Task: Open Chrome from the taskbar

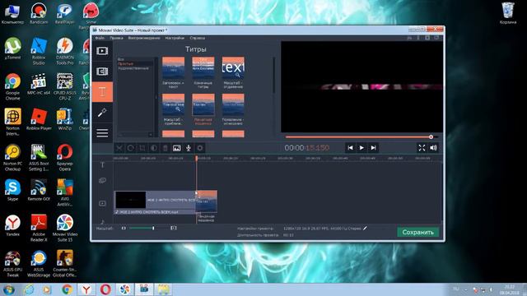Action: pyautogui.click(x=67, y=289)
